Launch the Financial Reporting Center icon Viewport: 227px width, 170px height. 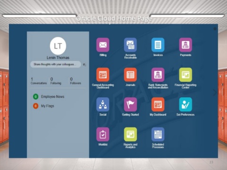(185, 75)
